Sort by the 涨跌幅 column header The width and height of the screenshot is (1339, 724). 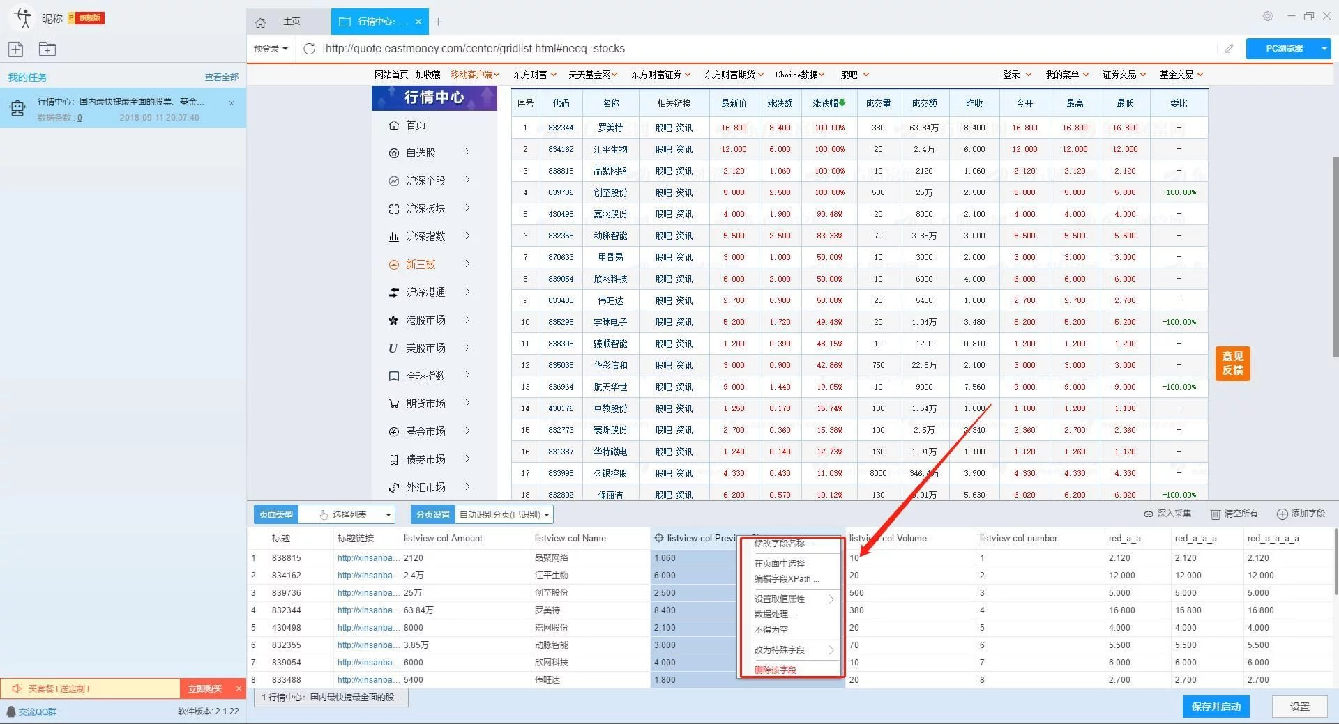point(829,103)
